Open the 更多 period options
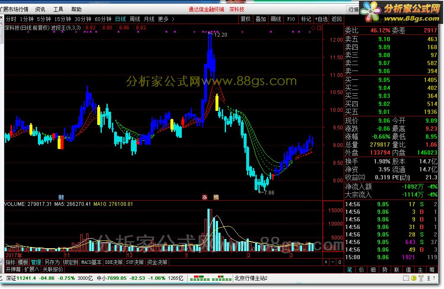The height and width of the screenshot is (289, 444). click(x=163, y=19)
